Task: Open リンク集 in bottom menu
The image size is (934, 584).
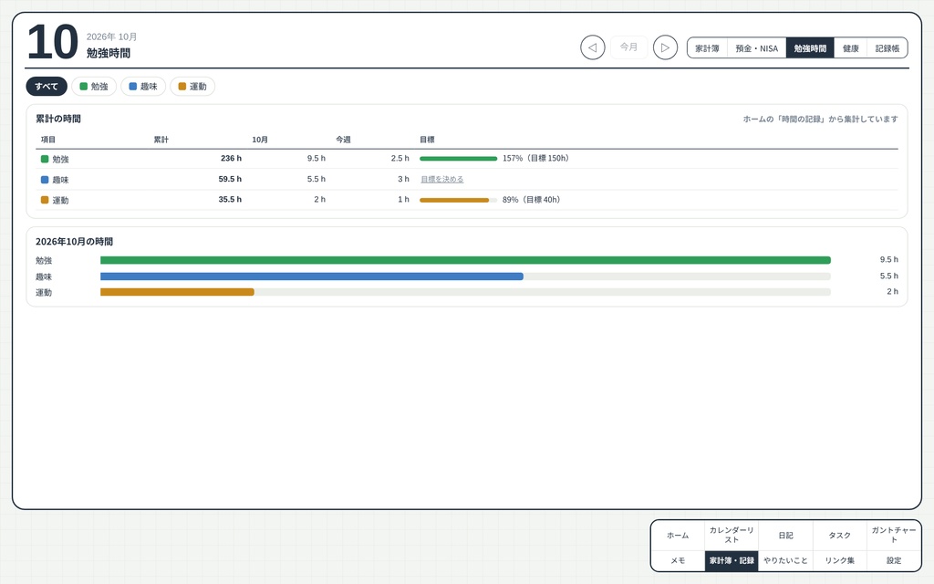Action: click(840, 561)
